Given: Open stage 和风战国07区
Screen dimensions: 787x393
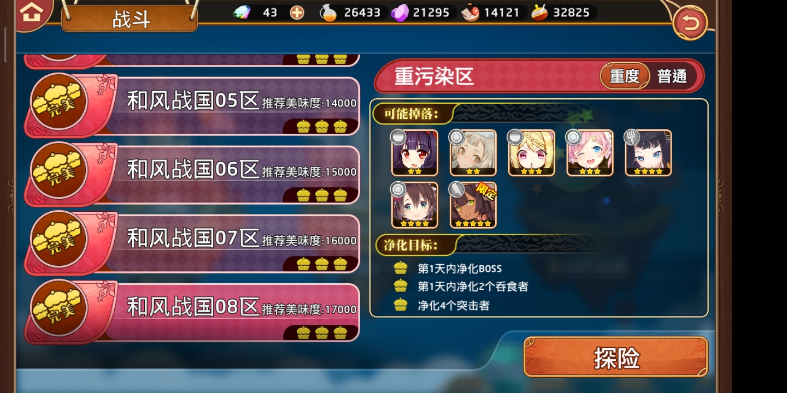Looking at the screenshot, I should (x=192, y=243).
